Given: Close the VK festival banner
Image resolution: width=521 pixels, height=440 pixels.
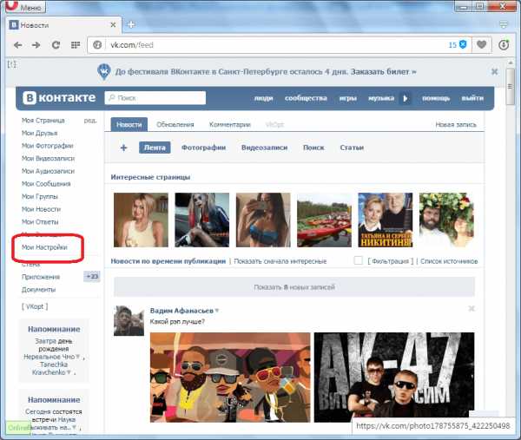Looking at the screenshot, I should [494, 71].
